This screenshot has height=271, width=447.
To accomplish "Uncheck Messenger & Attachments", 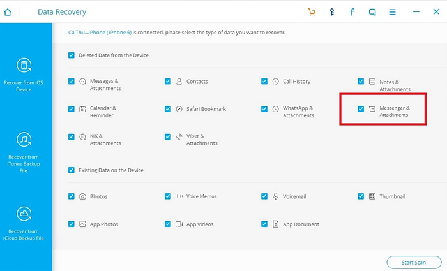I will tap(361, 109).
